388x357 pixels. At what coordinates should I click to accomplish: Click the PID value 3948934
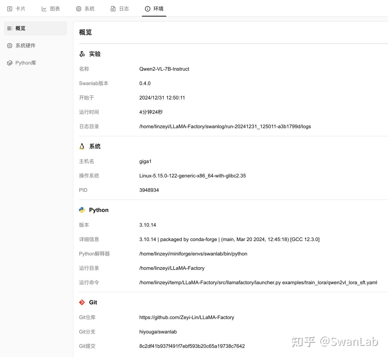149,190
